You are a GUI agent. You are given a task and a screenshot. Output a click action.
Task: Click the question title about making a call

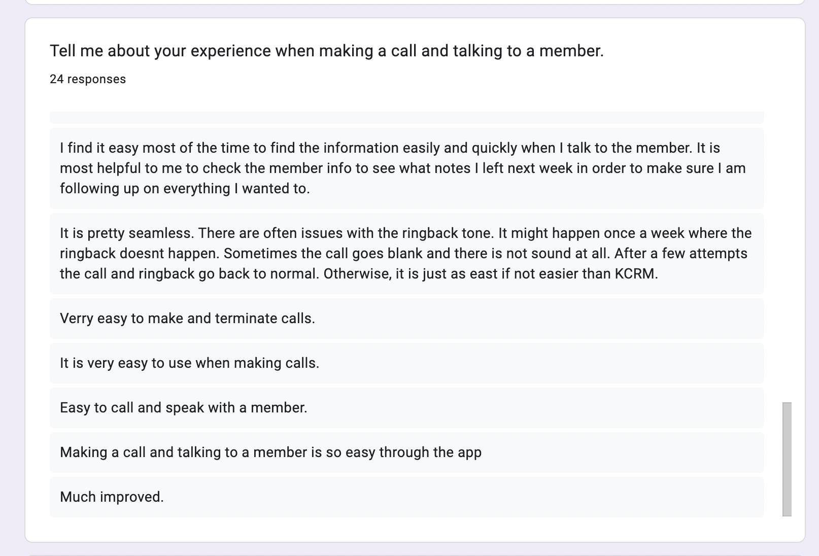327,51
